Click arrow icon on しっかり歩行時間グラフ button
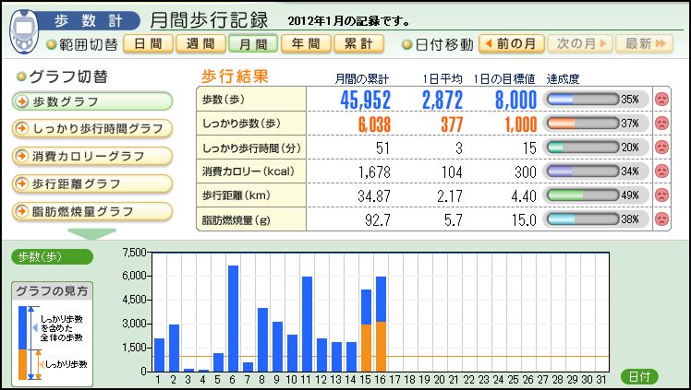 [x=20, y=129]
